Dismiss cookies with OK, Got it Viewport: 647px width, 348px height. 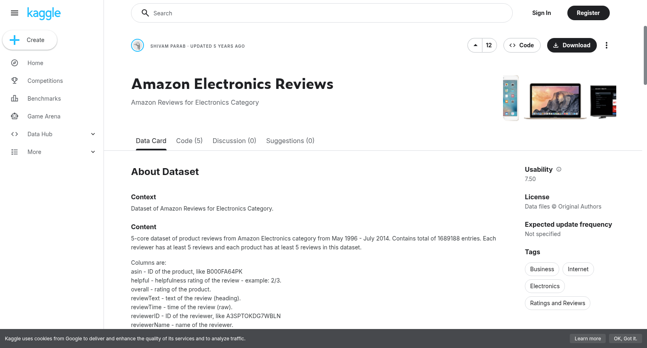click(x=625, y=339)
